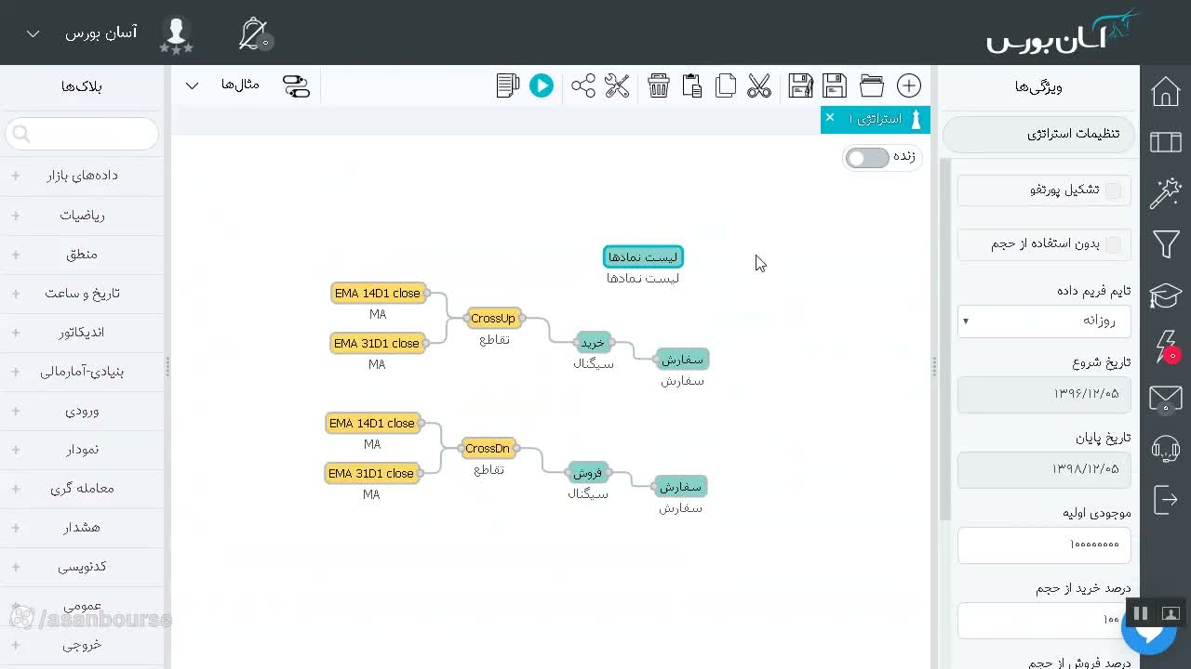Check the تشکیل پورتفو checkbox
This screenshot has width=1191, height=669.
1113,190
